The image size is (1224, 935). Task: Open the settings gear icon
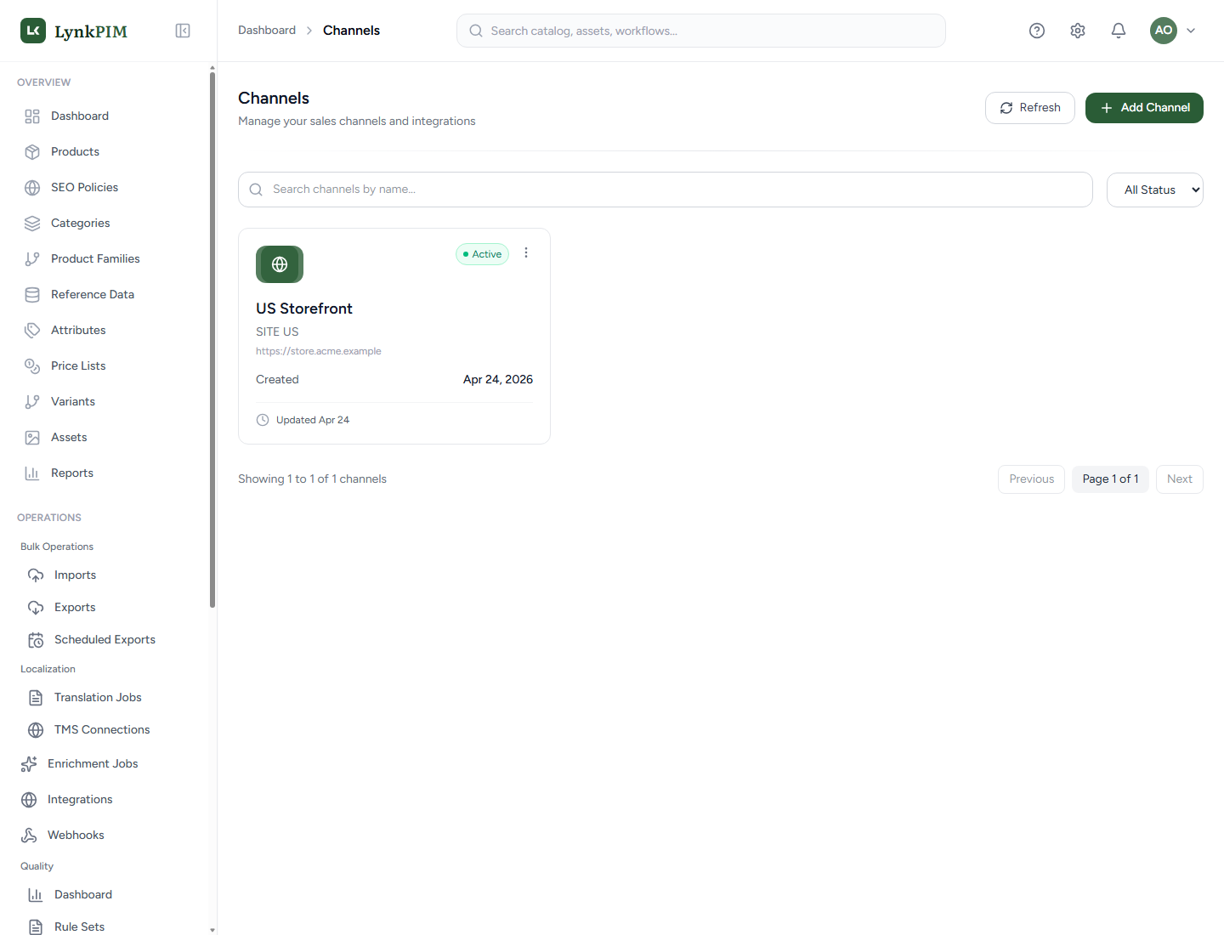(1078, 31)
